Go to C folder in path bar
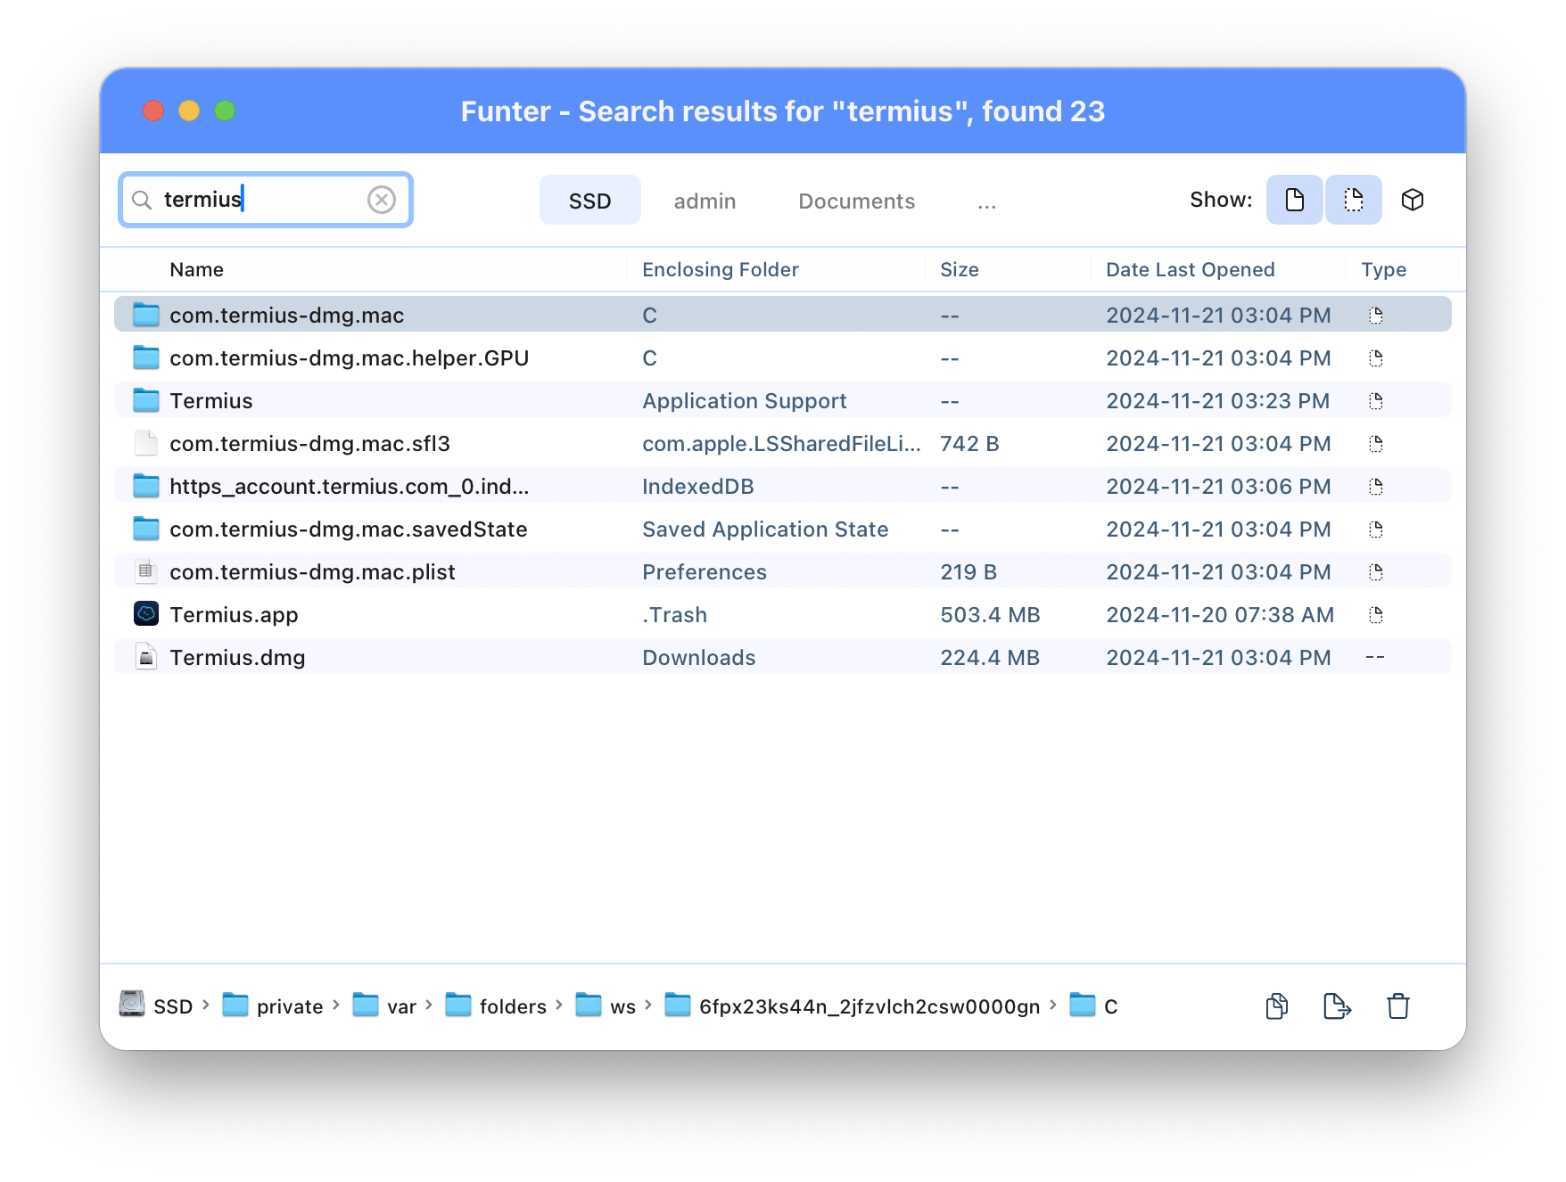This screenshot has height=1182, width=1566. [1093, 1006]
